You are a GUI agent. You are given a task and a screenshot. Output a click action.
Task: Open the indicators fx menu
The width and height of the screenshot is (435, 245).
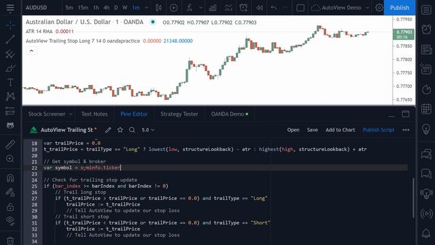(x=190, y=7)
